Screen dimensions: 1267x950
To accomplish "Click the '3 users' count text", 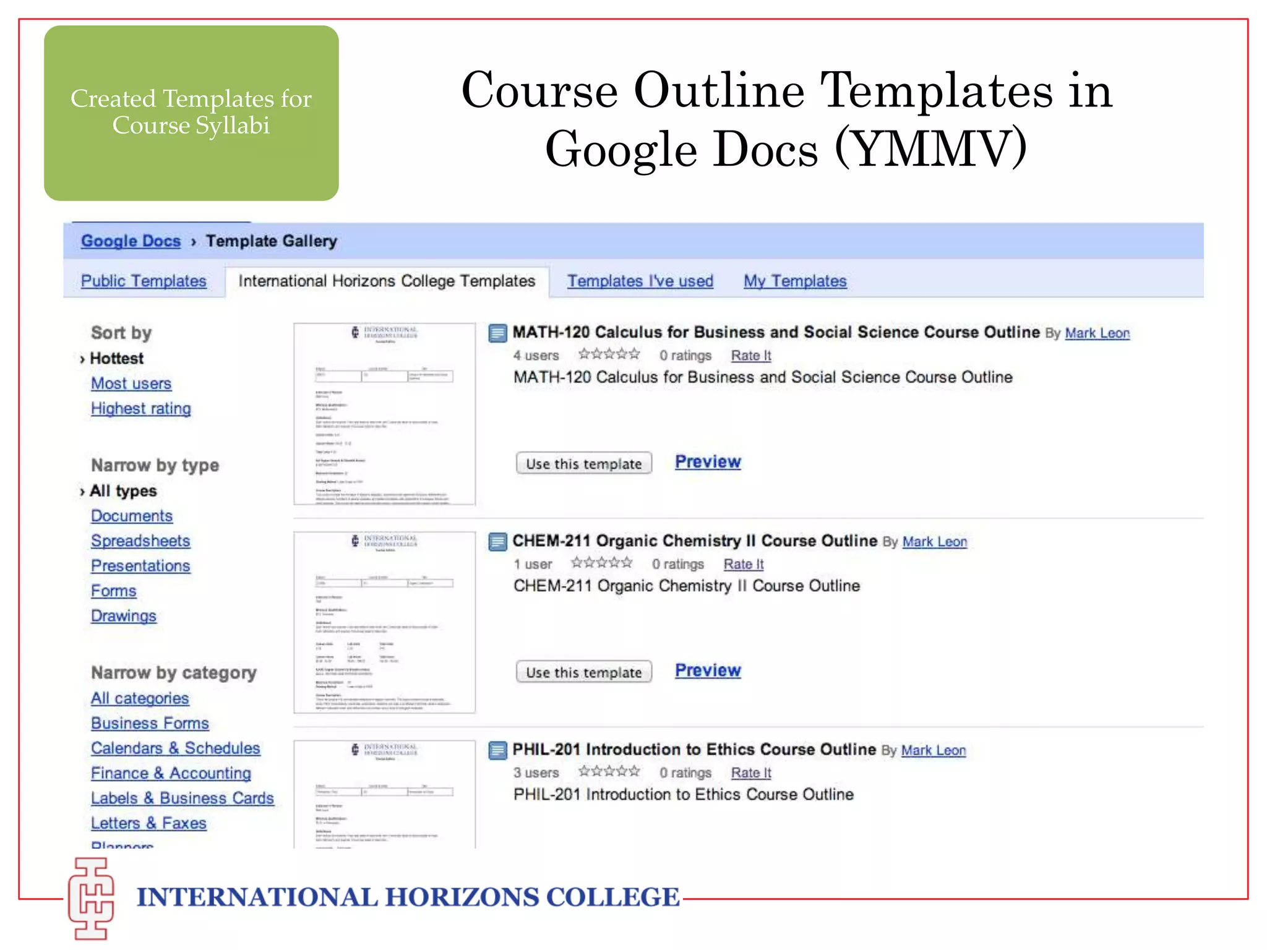I will [536, 772].
